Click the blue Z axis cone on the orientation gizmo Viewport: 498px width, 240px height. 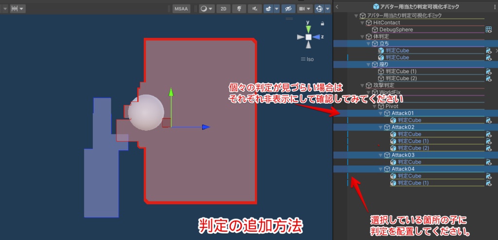(x=316, y=37)
